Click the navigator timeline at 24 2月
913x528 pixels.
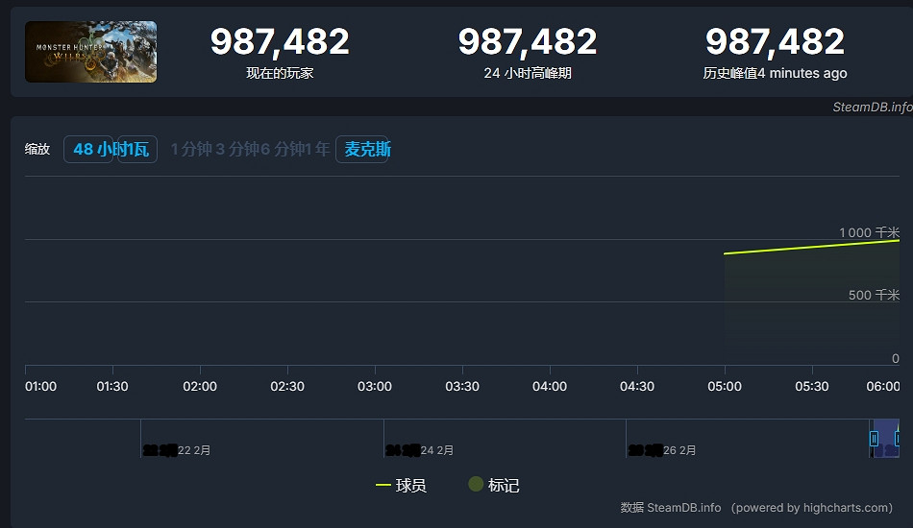tap(436, 449)
